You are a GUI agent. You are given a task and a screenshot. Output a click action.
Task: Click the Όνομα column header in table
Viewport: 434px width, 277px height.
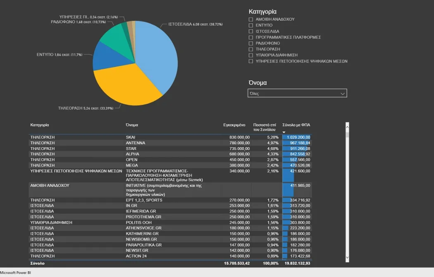[x=132, y=124]
